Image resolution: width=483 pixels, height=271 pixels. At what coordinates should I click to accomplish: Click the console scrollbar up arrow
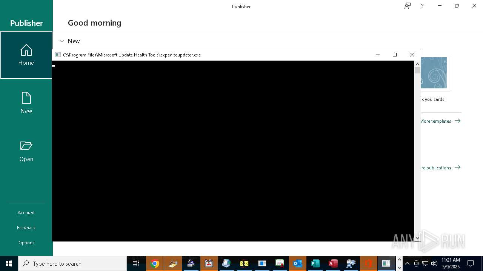click(x=417, y=64)
